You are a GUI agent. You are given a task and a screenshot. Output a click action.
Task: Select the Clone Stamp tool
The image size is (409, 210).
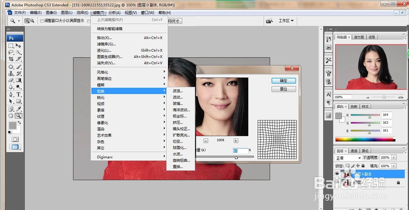pos(11,73)
